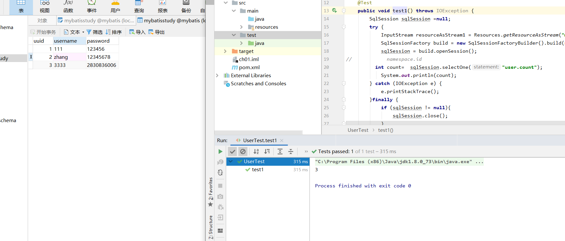Click the 导出 export button
Screen dimensions: 565x241
(157, 32)
